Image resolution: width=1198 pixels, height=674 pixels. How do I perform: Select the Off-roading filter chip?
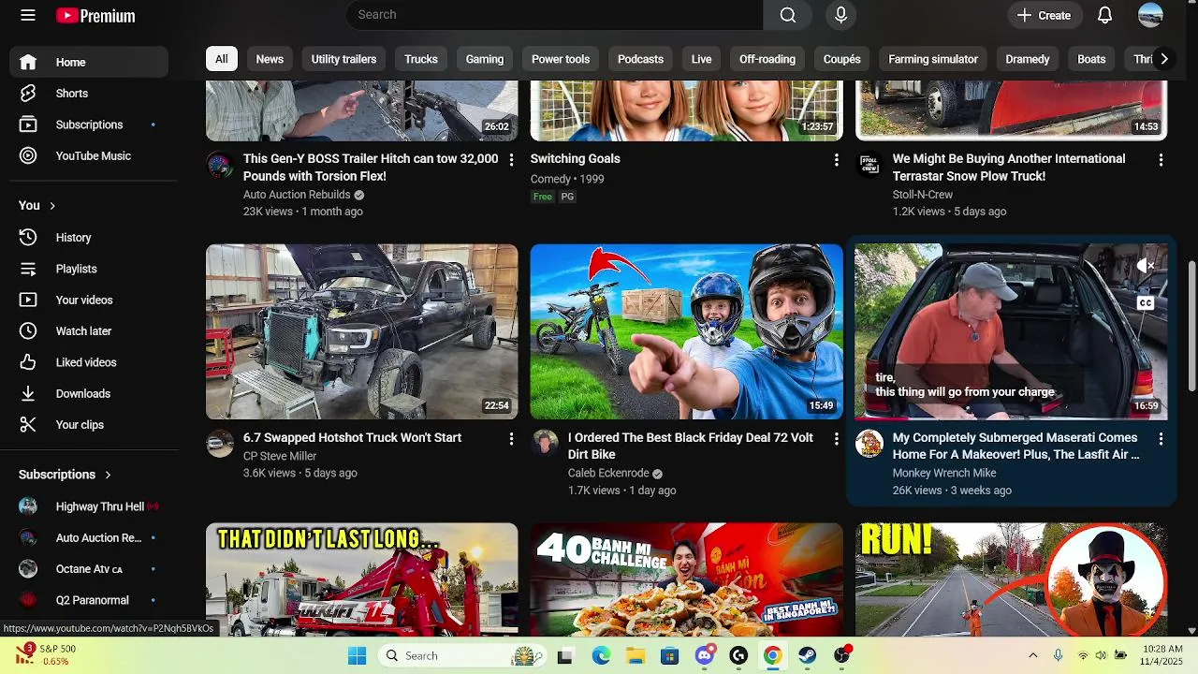click(x=767, y=59)
